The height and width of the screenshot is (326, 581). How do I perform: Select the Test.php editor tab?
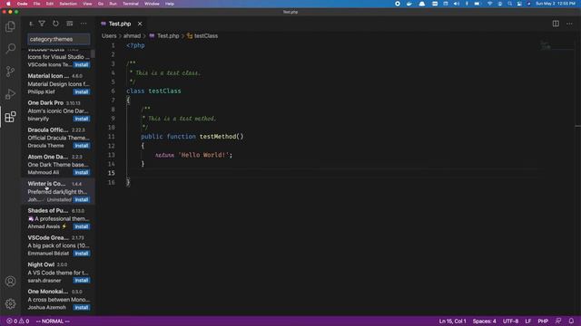(123, 24)
